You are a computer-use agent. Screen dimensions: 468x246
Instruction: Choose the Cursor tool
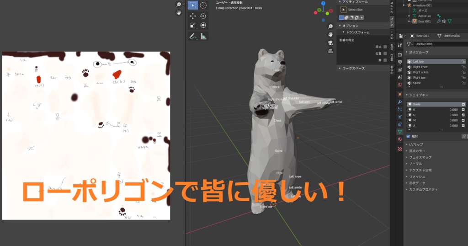pyautogui.click(x=203, y=5)
